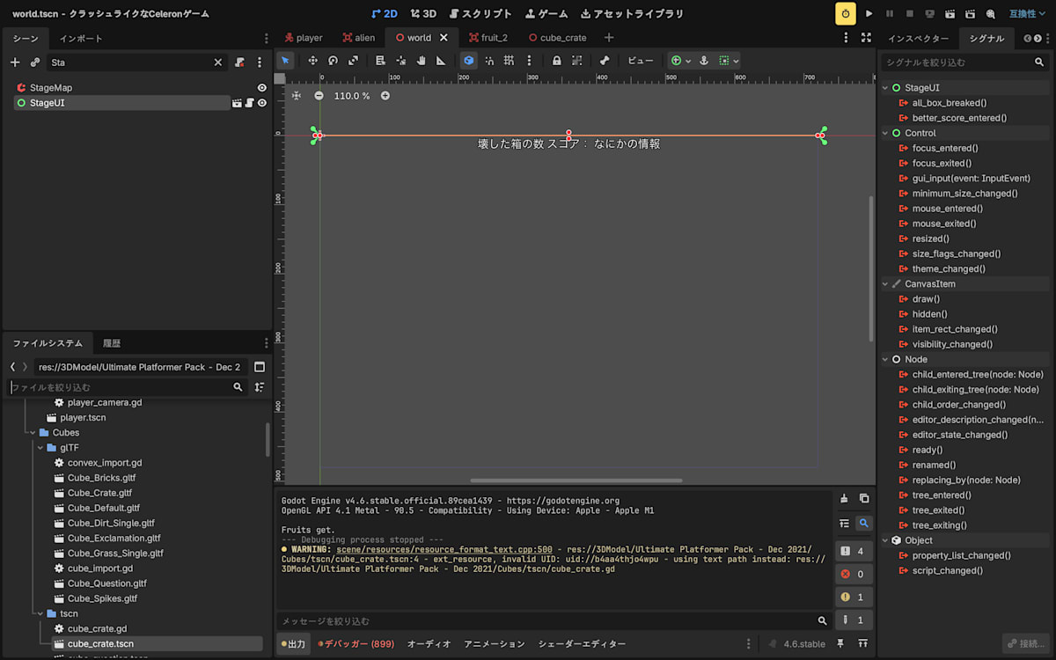Hide the StageMap node
Screen dimensions: 1056x660
pos(261,88)
